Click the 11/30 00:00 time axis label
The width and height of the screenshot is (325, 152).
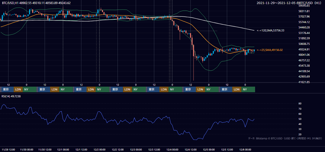click(26, 149)
